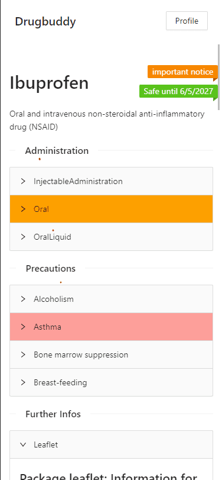
Task: Select the green Safe until 6/5/2027 badge
Action: click(178, 91)
